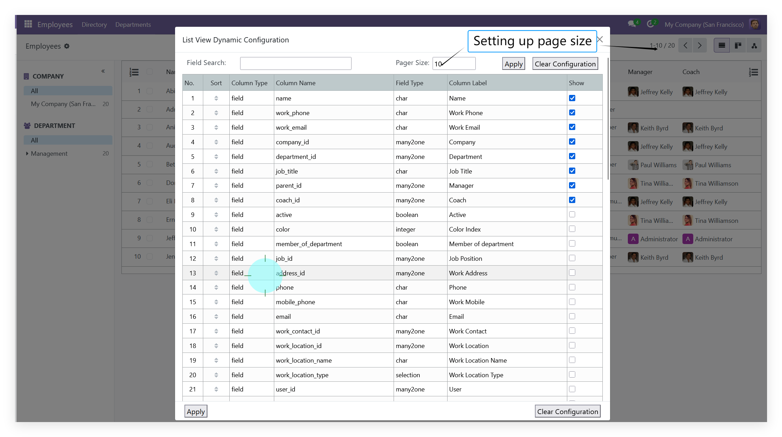Open Employees settings gear icon
Screen dimensions: 782x437
tap(67, 46)
